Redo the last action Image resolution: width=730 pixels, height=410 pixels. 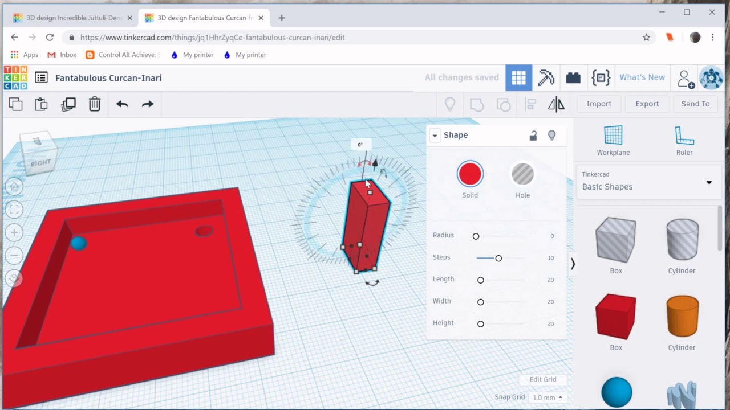pyautogui.click(x=148, y=104)
